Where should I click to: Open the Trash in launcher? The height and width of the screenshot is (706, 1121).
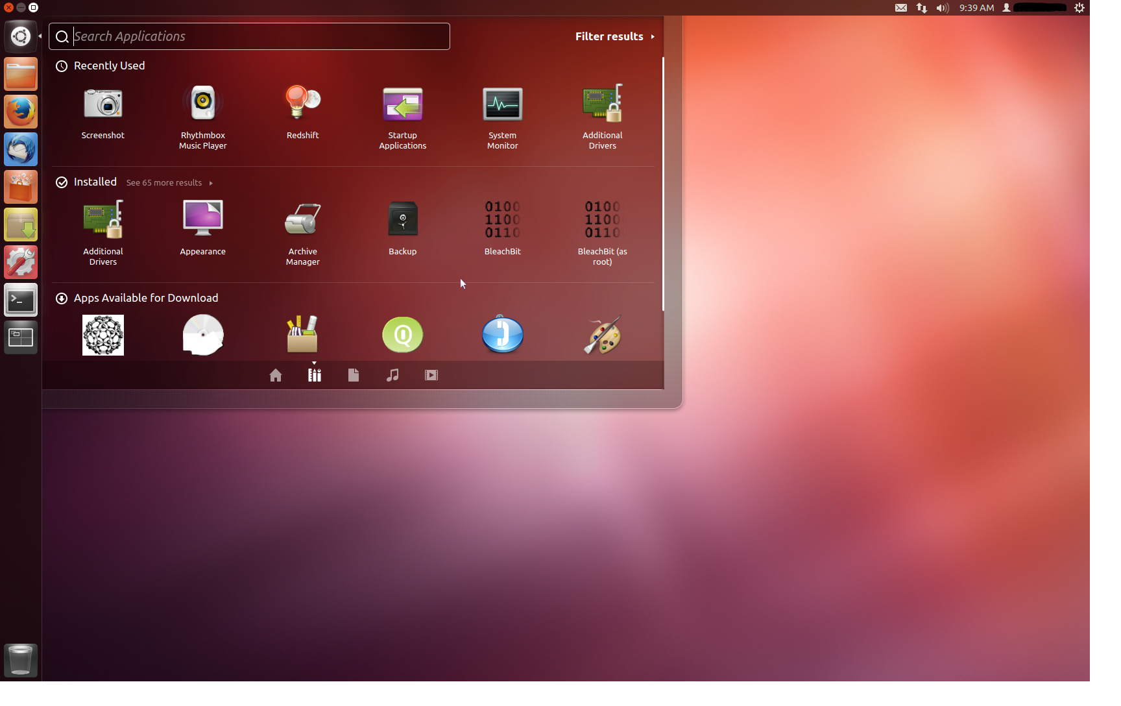(x=21, y=660)
